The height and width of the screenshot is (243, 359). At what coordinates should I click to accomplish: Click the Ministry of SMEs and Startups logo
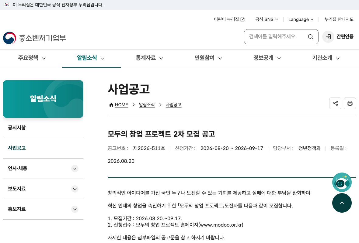click(35, 38)
